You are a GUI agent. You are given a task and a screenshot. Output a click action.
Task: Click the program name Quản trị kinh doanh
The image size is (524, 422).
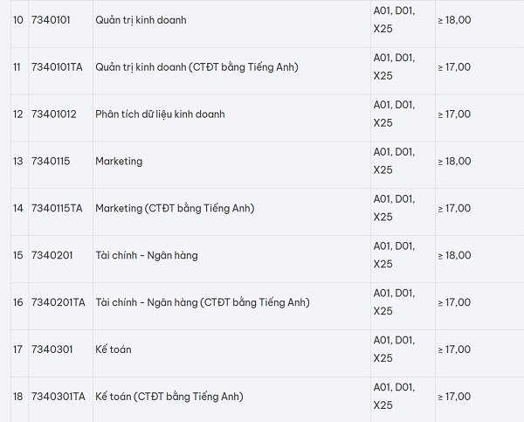(x=141, y=20)
